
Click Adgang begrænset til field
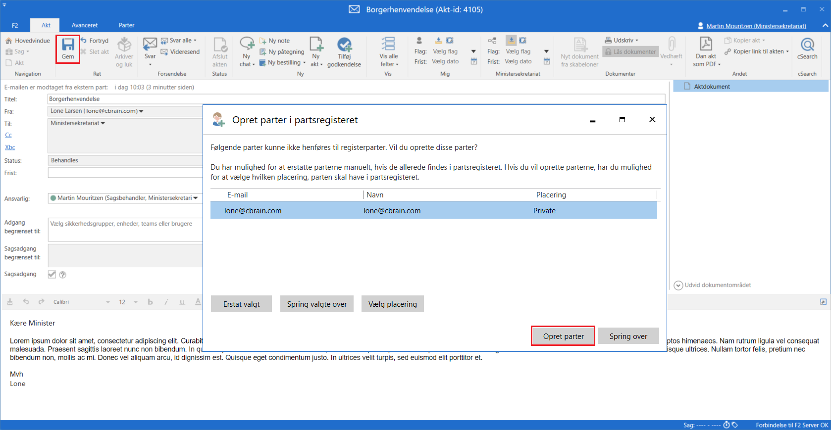125,230
